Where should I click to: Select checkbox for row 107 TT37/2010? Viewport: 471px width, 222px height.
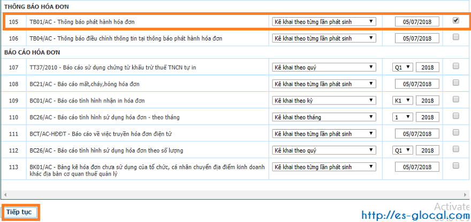click(x=456, y=66)
